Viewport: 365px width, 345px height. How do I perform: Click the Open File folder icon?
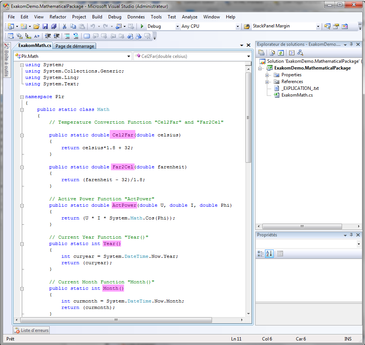(36, 26)
